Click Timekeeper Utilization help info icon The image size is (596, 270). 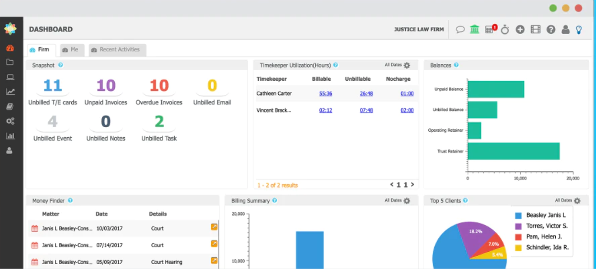(335, 65)
